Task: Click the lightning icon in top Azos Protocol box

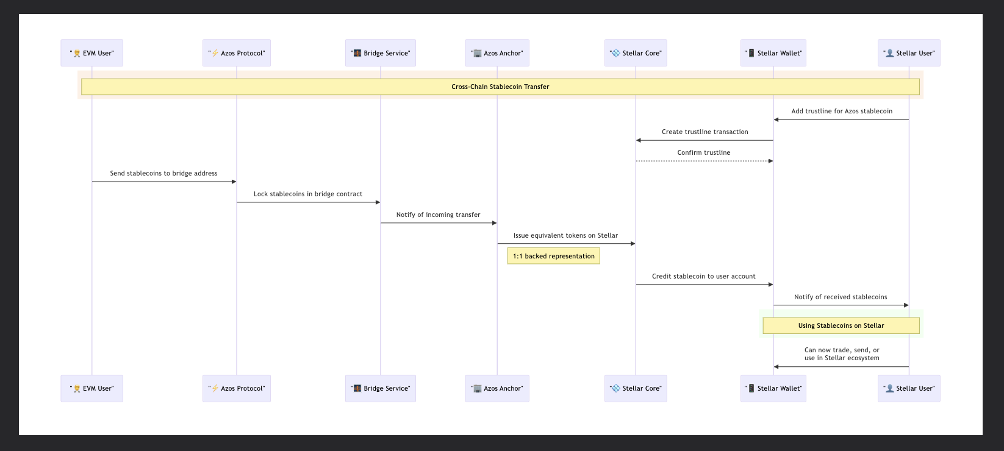Action: tap(215, 53)
